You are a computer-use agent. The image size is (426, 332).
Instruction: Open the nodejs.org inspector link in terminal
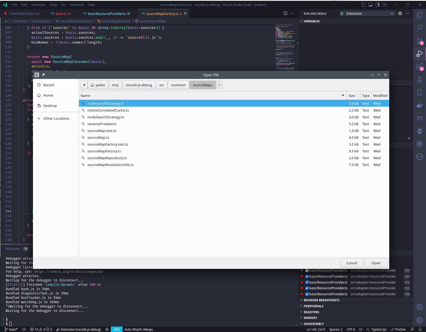[x=68, y=271]
